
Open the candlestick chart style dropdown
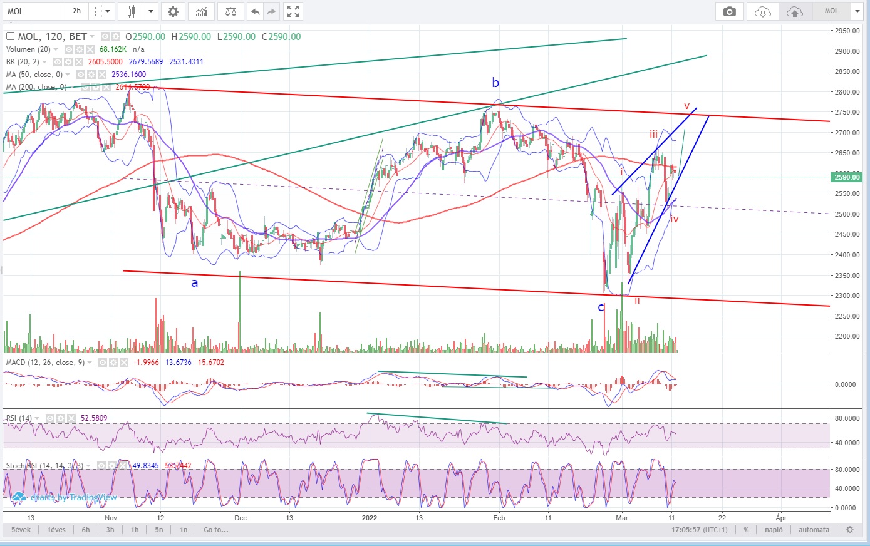coord(152,11)
